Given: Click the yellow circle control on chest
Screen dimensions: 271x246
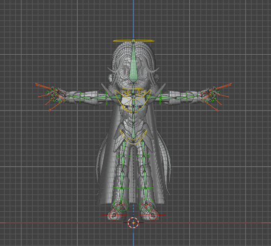Looking at the screenshot, I should tap(127, 107).
